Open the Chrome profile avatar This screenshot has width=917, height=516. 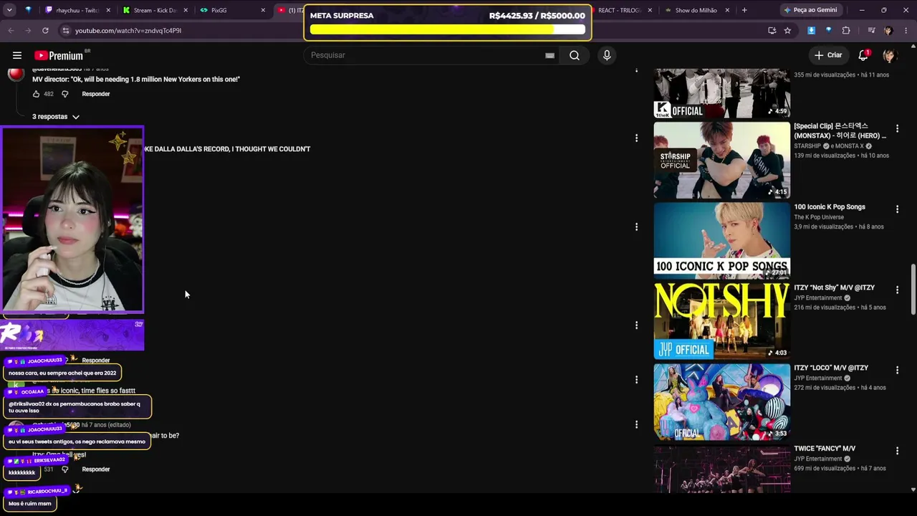(x=888, y=31)
